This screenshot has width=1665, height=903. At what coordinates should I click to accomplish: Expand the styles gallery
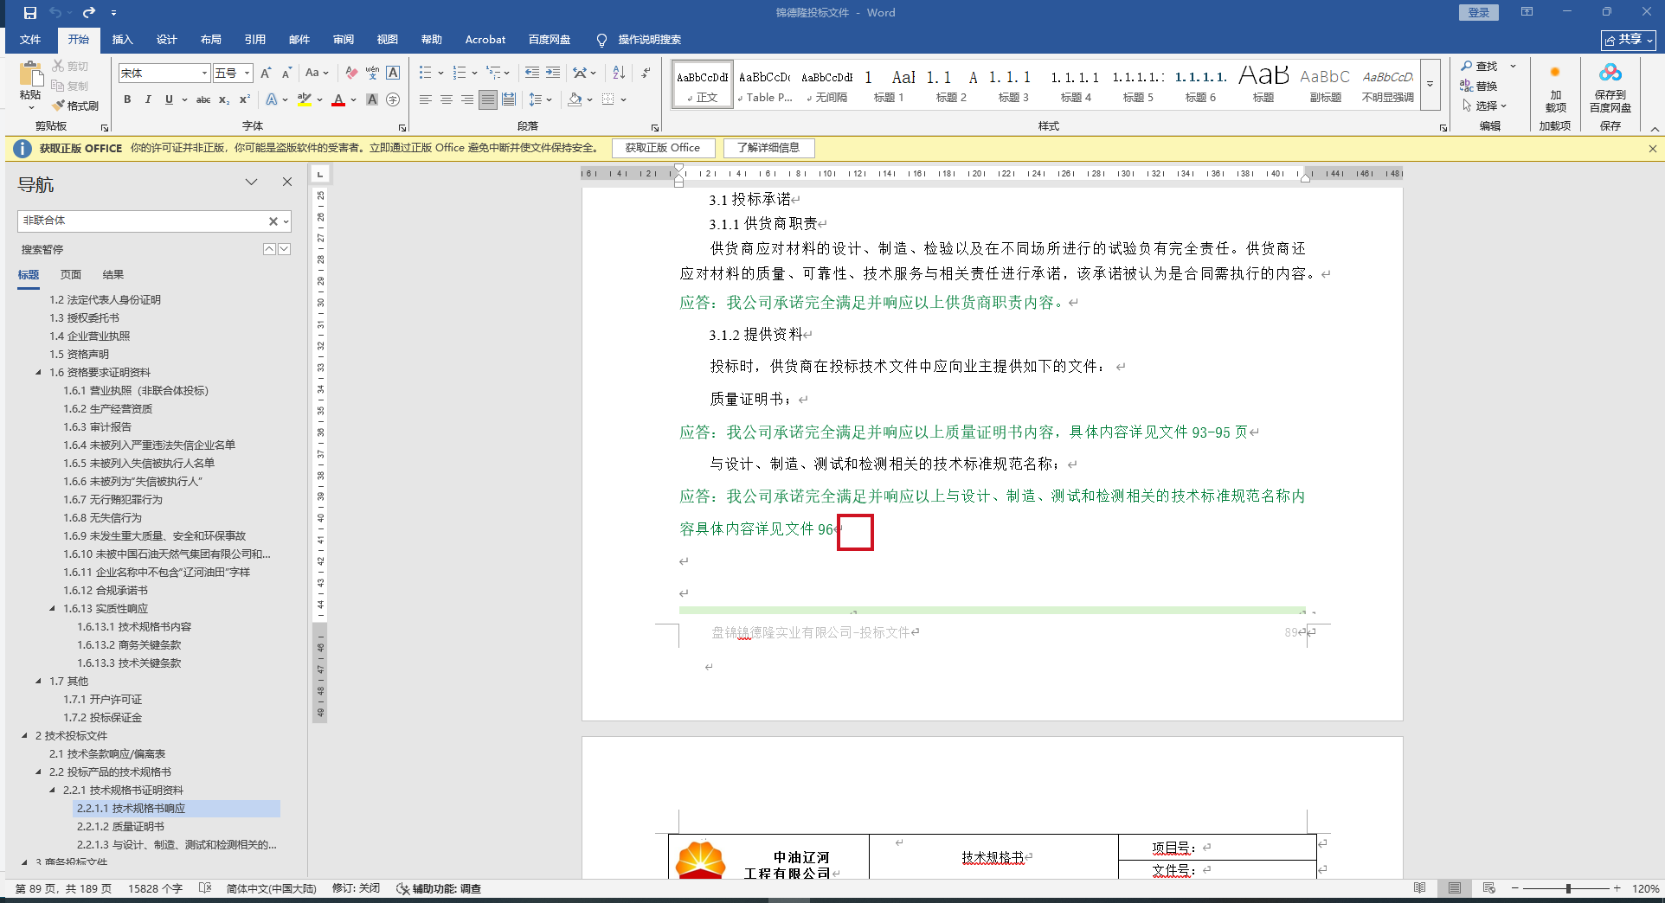[1430, 85]
